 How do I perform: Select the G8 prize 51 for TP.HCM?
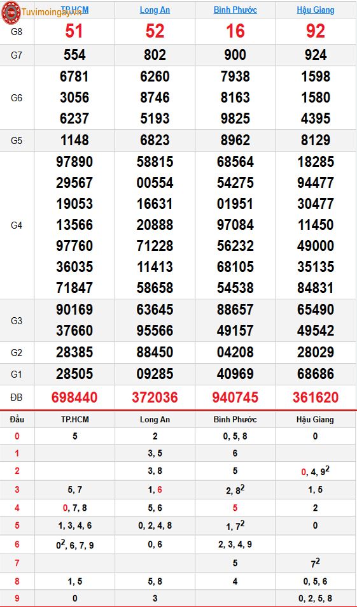click(x=74, y=31)
